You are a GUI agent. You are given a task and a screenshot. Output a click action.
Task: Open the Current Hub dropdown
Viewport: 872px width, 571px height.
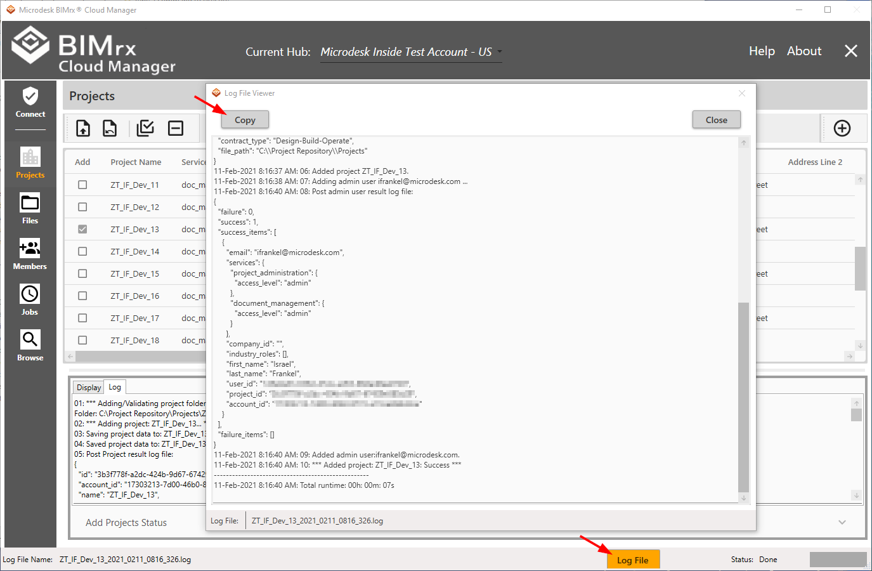411,52
